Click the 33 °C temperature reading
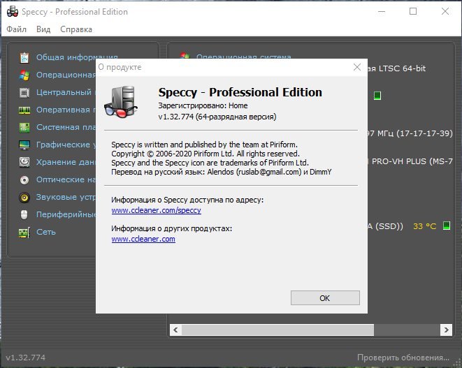 (x=424, y=226)
